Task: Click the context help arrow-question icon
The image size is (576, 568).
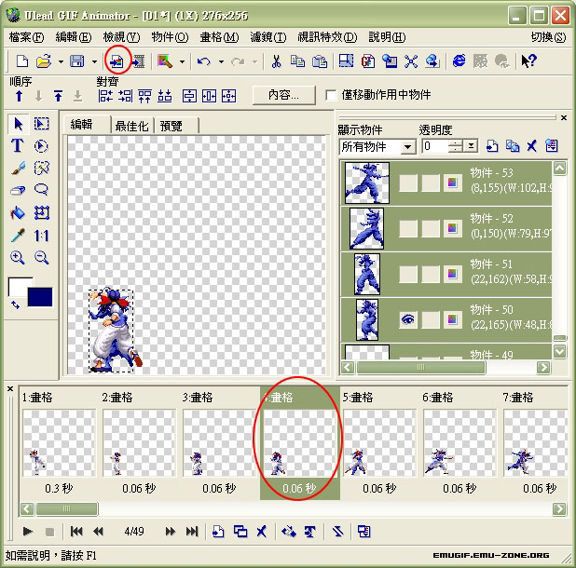Action: 529,61
